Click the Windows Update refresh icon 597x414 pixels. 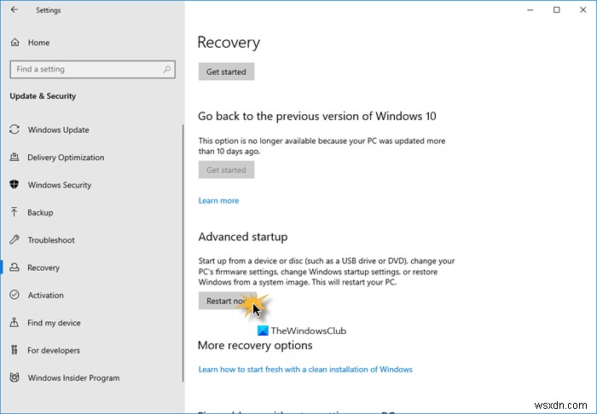pyautogui.click(x=14, y=129)
